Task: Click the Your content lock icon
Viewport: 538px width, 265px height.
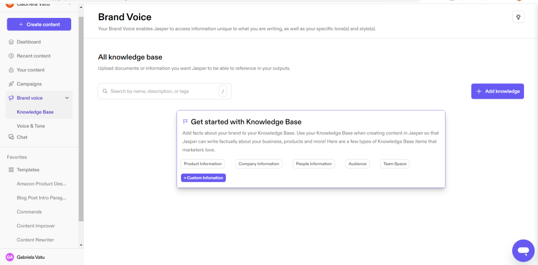Action: (11, 70)
